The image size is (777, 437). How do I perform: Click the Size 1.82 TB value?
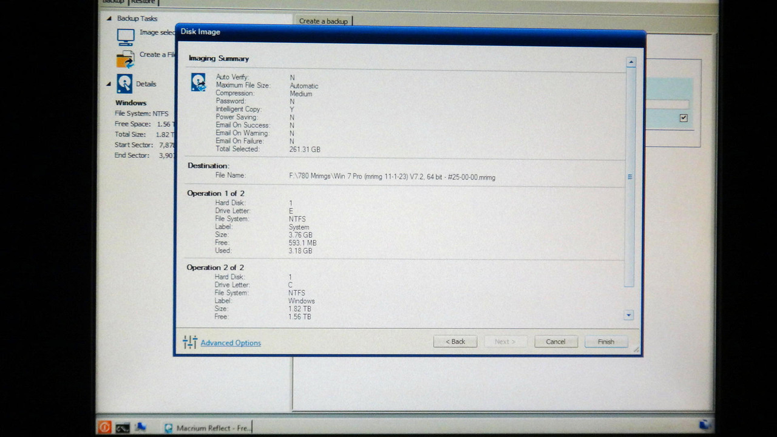tap(300, 309)
